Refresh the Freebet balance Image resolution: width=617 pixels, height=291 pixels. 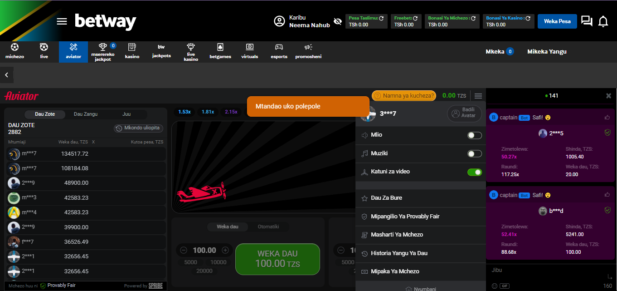[416, 18]
